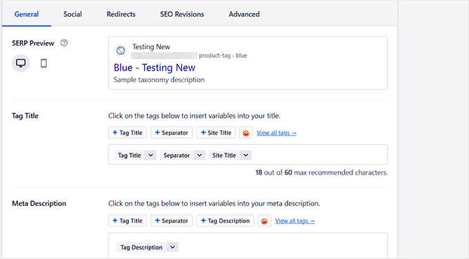Open the SERP Preview help icon

tap(64, 43)
